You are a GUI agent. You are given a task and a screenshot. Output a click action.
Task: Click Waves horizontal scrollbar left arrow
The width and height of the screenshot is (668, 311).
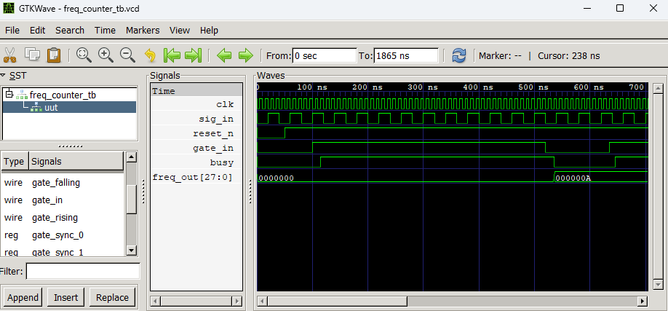point(263,302)
